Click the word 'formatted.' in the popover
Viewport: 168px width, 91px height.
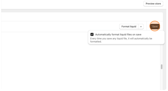96,42
